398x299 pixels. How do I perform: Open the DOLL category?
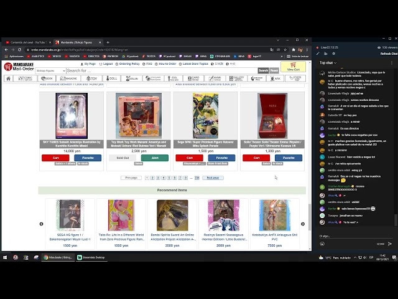[x=112, y=78]
